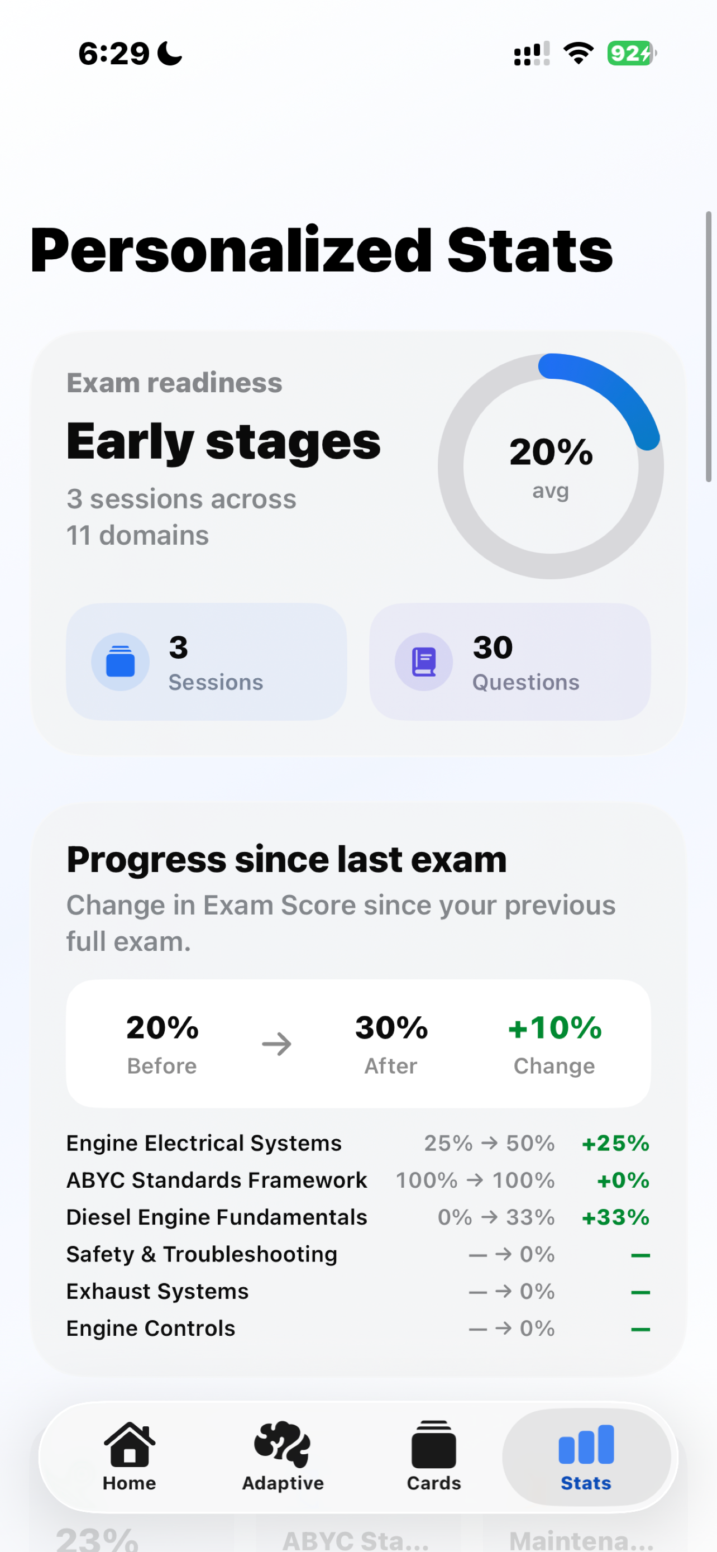Open the 30 Questions card
Viewport: 717px width, 1552px height.
510,661
